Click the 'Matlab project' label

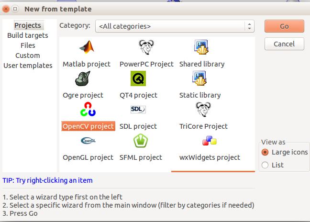point(87,64)
